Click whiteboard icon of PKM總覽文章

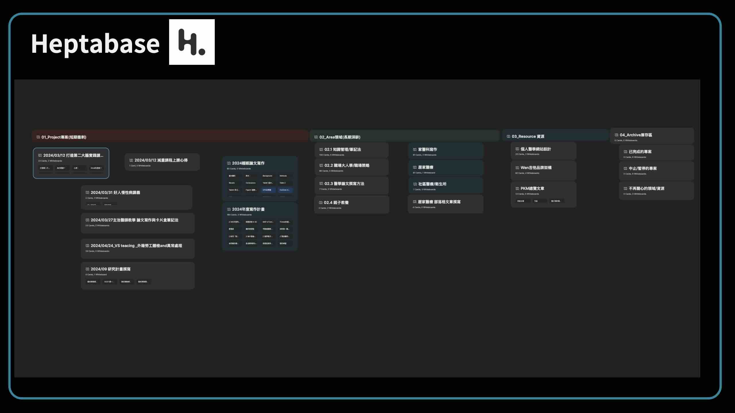pos(517,188)
